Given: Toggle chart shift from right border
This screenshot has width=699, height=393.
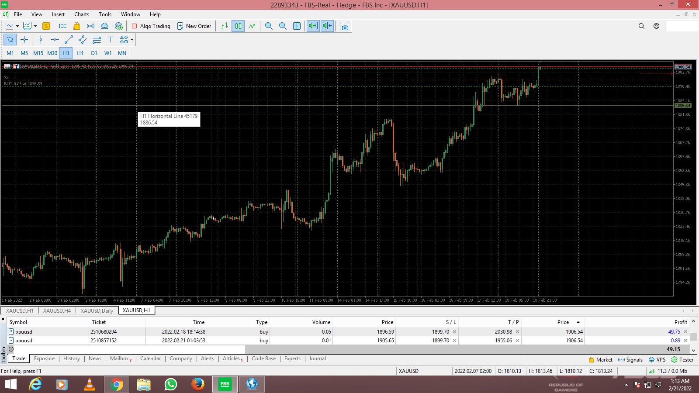Looking at the screenshot, I should point(327,26).
